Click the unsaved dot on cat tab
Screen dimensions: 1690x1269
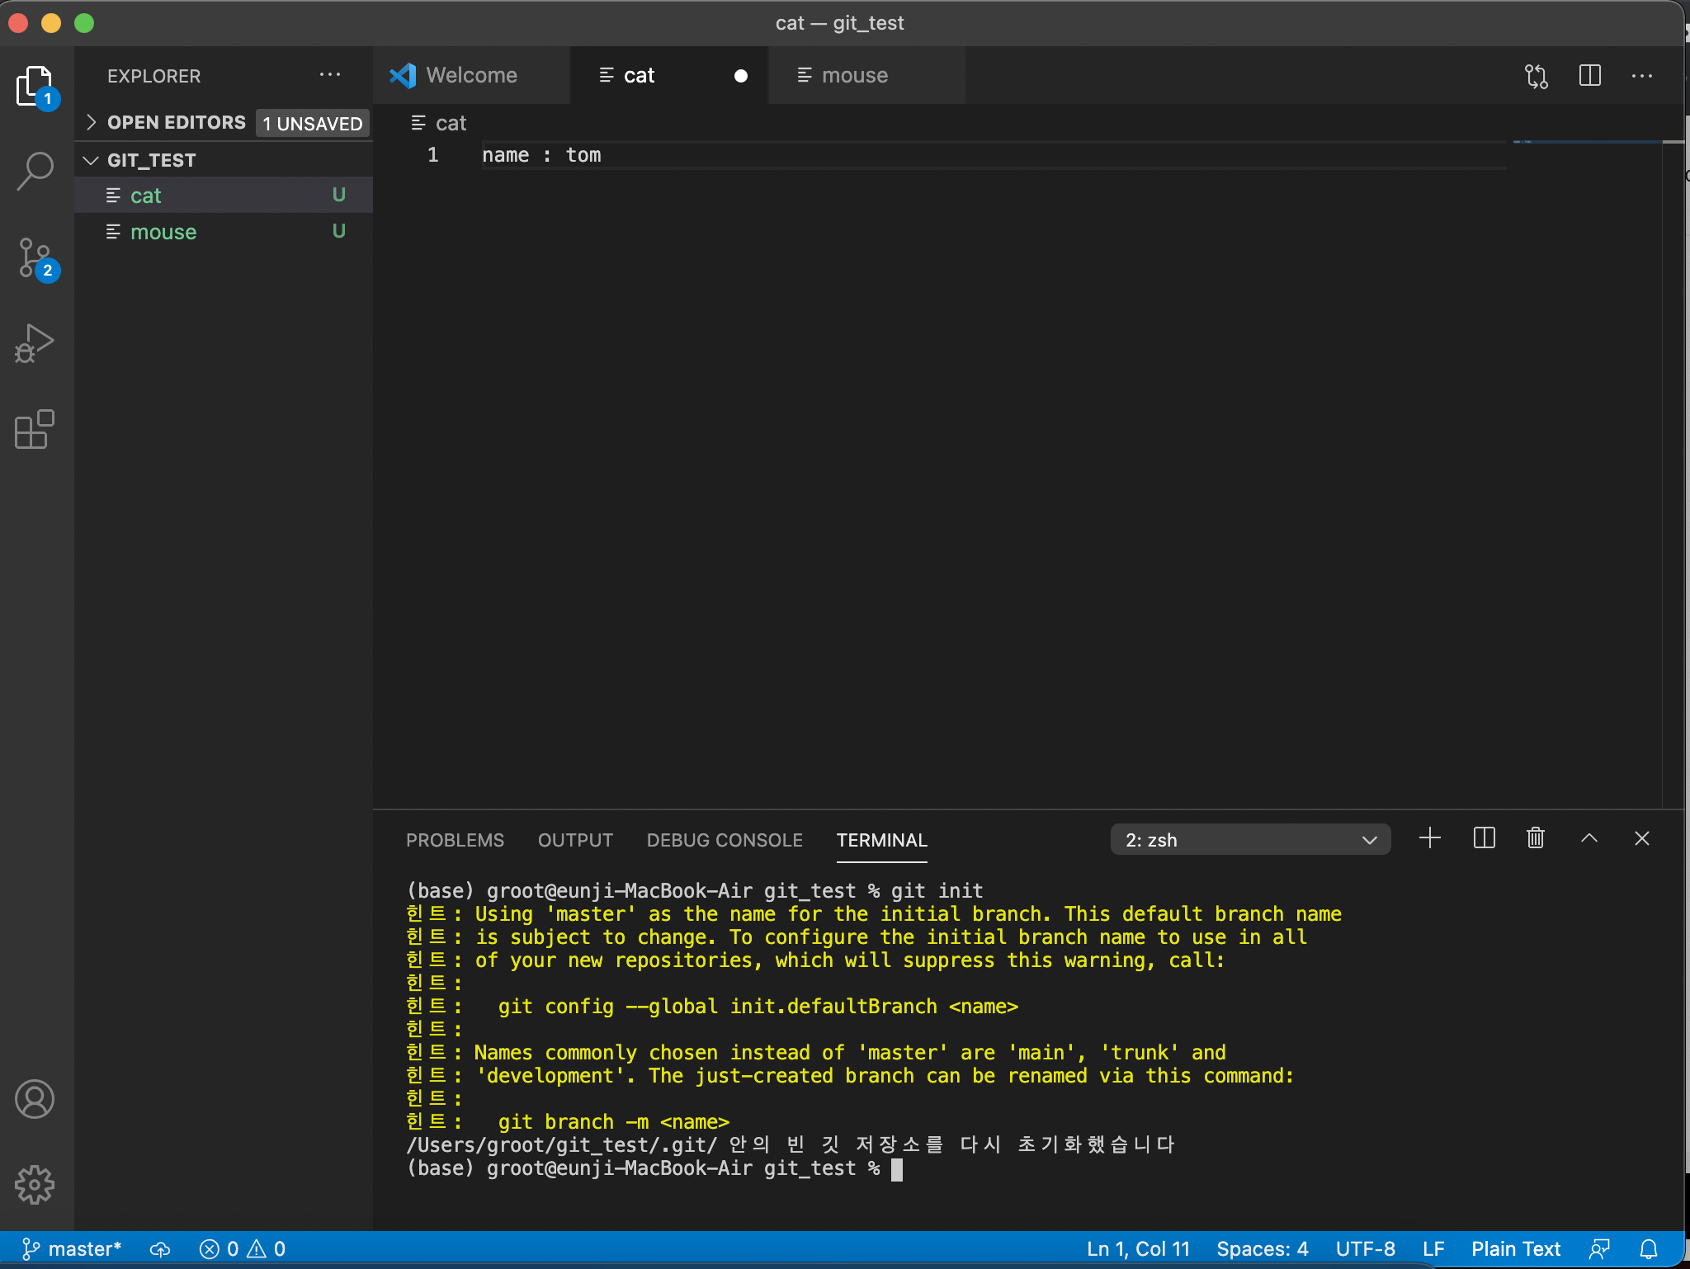pos(740,76)
